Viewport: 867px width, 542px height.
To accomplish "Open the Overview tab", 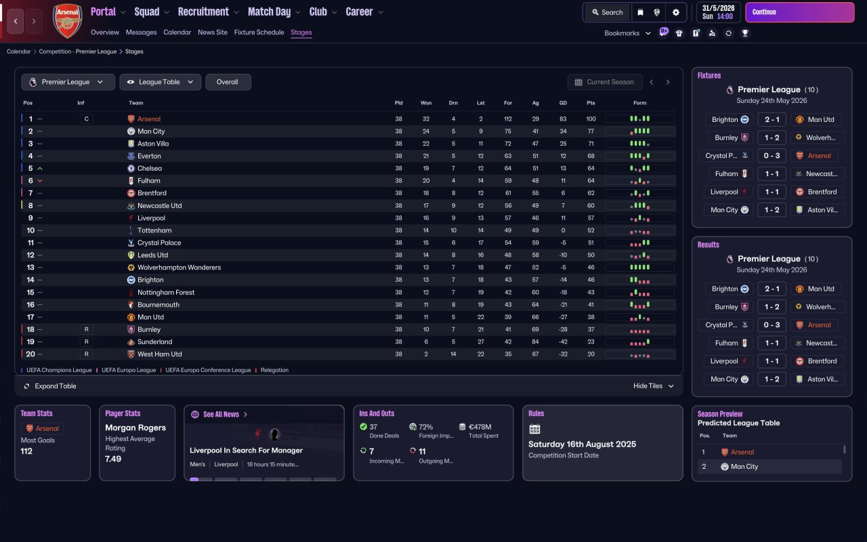I will click(x=105, y=33).
